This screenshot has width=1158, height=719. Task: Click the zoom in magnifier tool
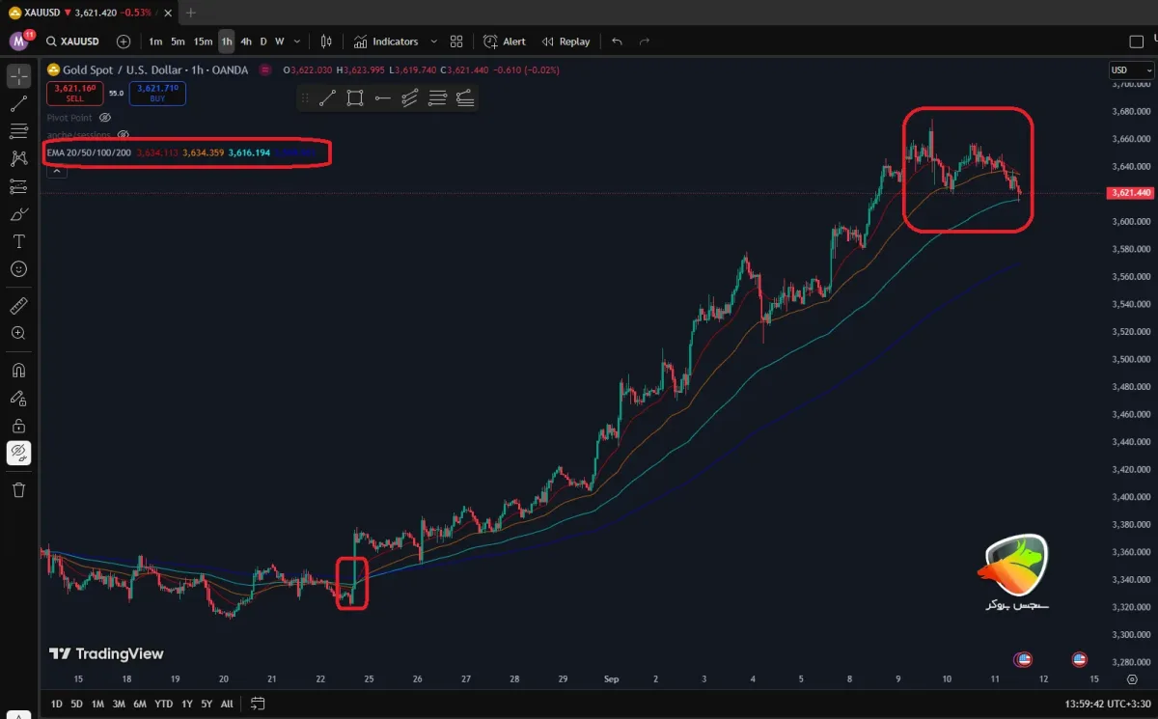tap(18, 333)
